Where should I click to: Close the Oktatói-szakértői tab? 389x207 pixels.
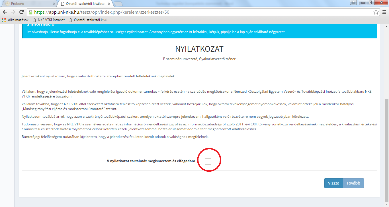109,3
